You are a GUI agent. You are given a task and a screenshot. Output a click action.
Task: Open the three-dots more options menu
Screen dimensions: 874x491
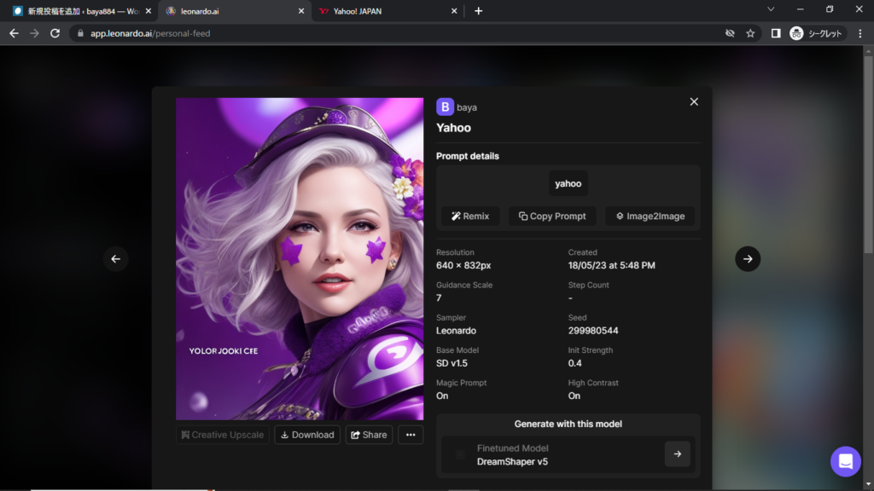coord(411,435)
